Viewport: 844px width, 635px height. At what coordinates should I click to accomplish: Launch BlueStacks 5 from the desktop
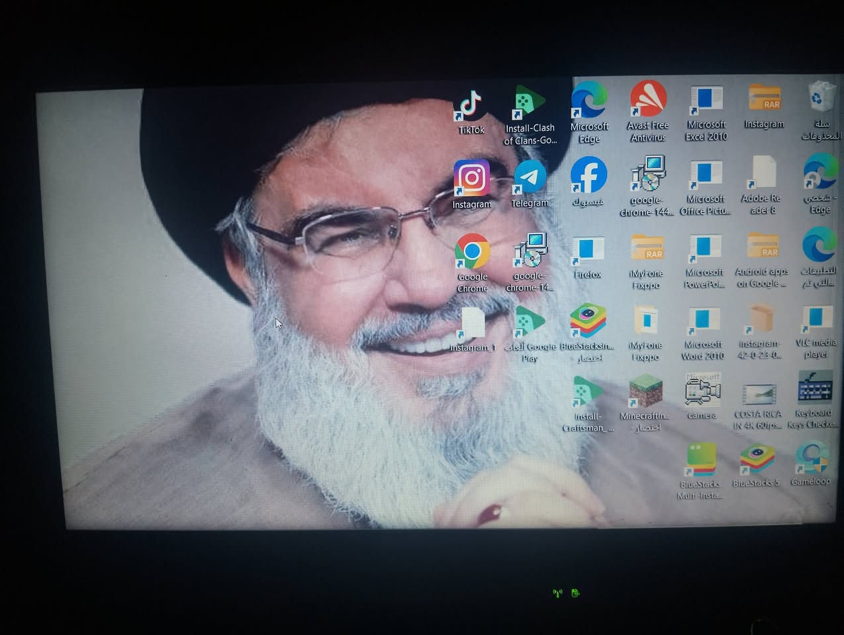757,460
